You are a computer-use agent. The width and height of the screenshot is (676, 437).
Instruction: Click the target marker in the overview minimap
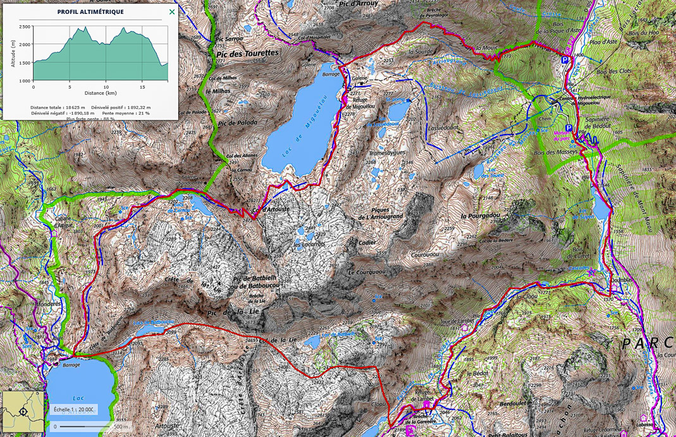click(23, 412)
